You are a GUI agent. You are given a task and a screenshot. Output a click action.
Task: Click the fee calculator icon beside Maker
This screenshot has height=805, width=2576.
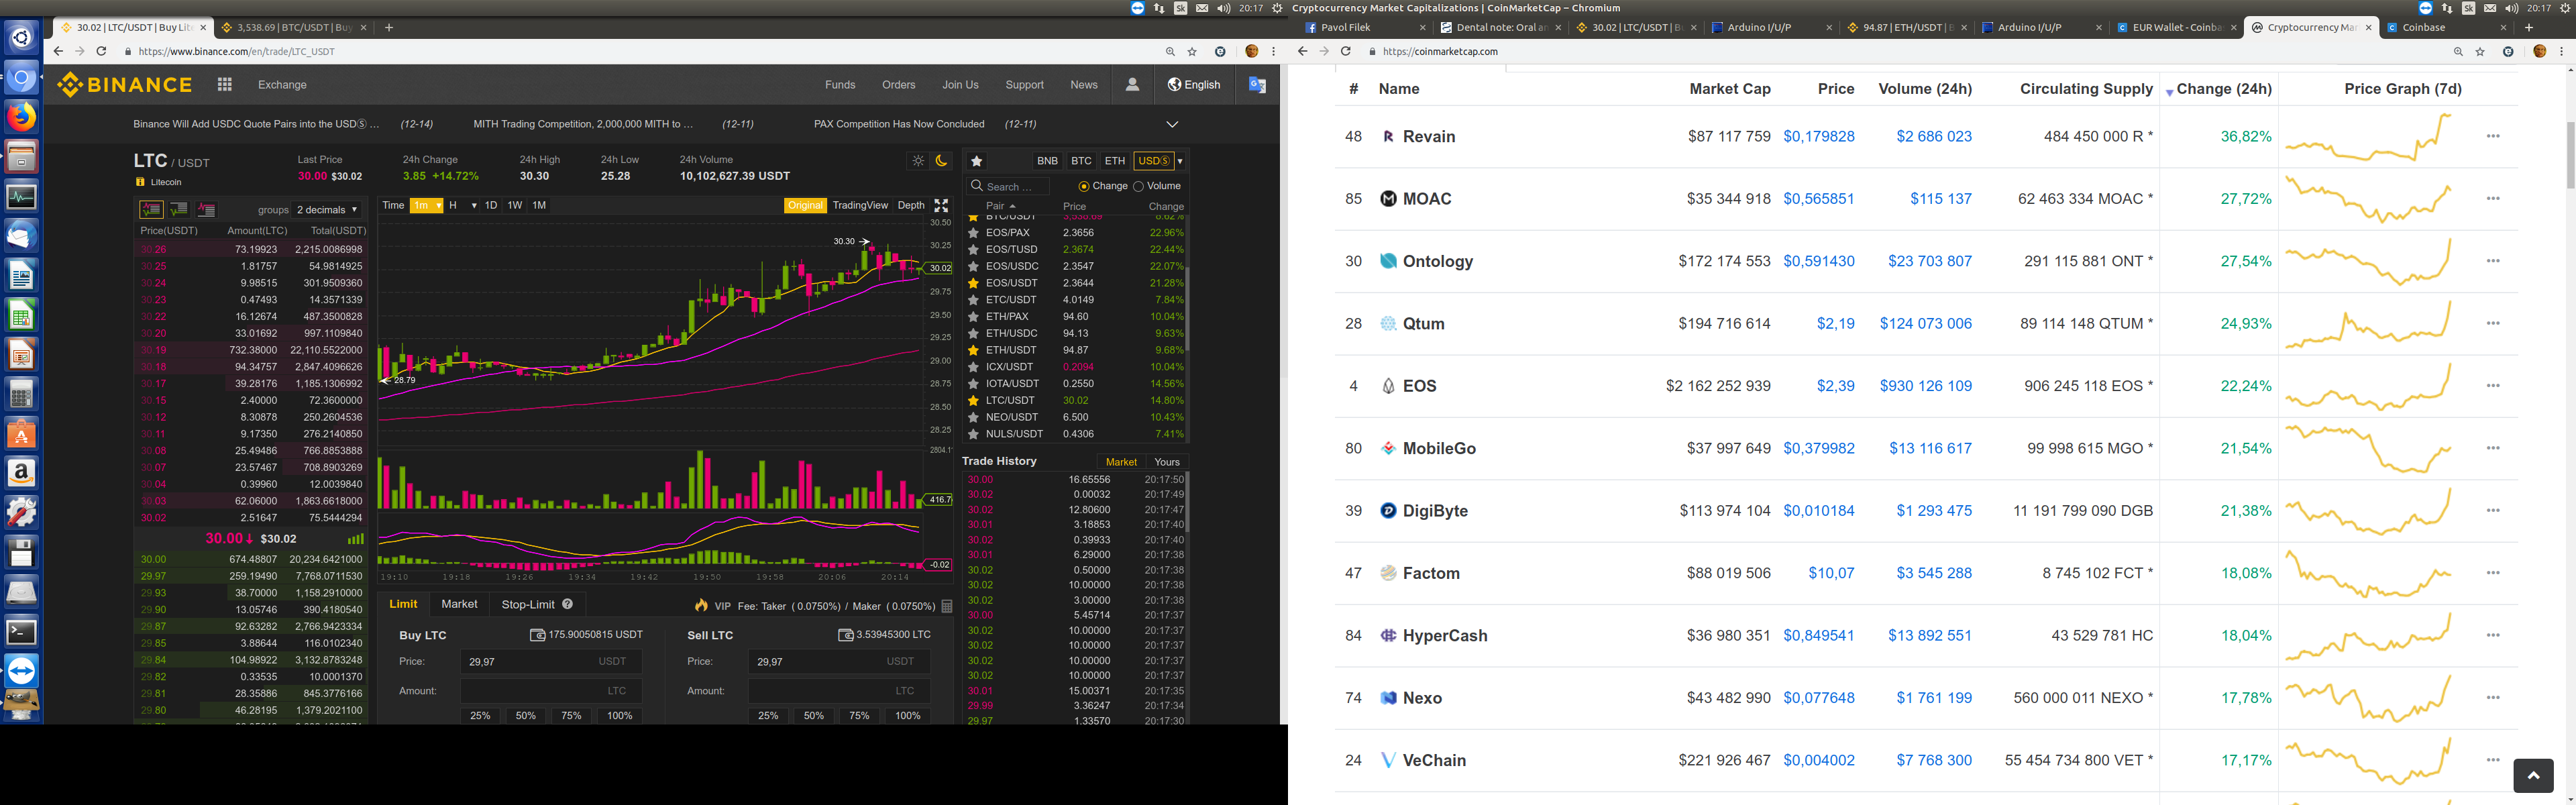(946, 606)
